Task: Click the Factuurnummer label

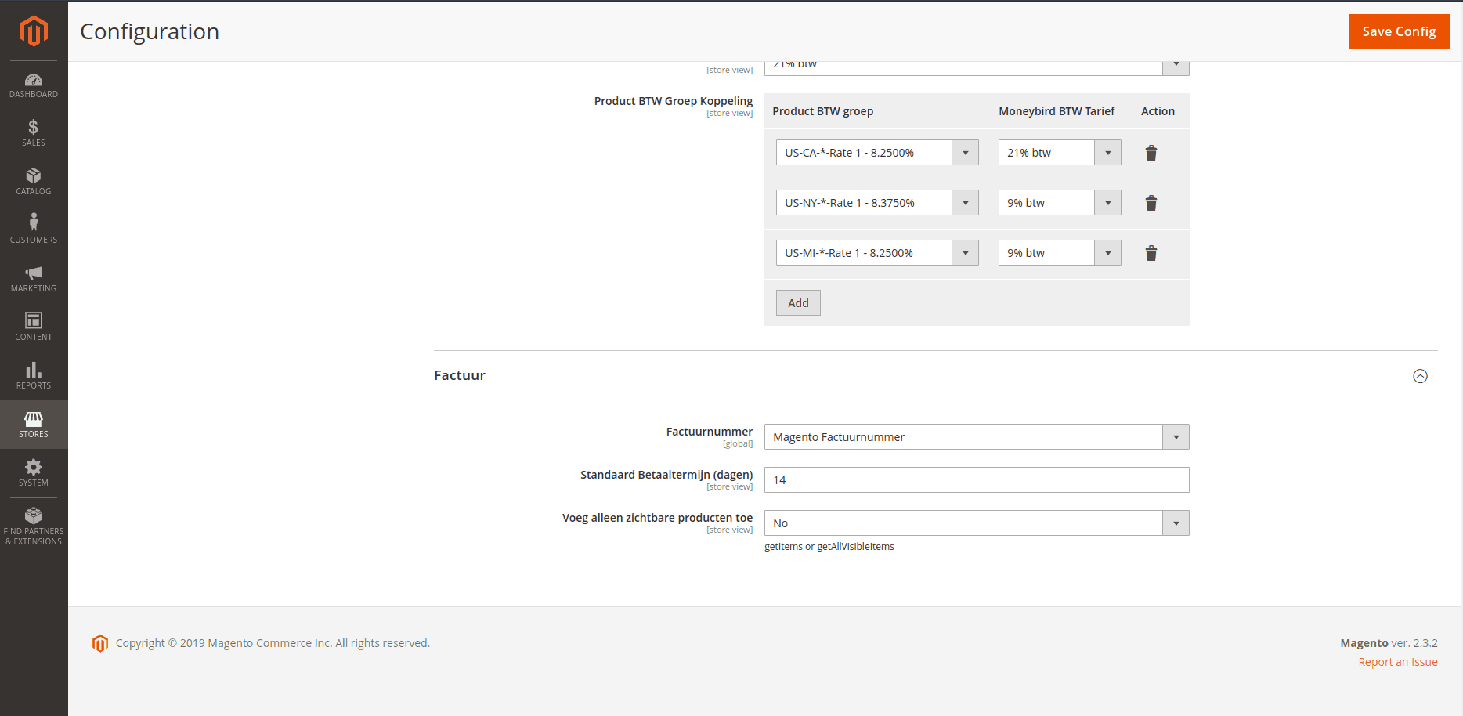Action: pos(710,432)
